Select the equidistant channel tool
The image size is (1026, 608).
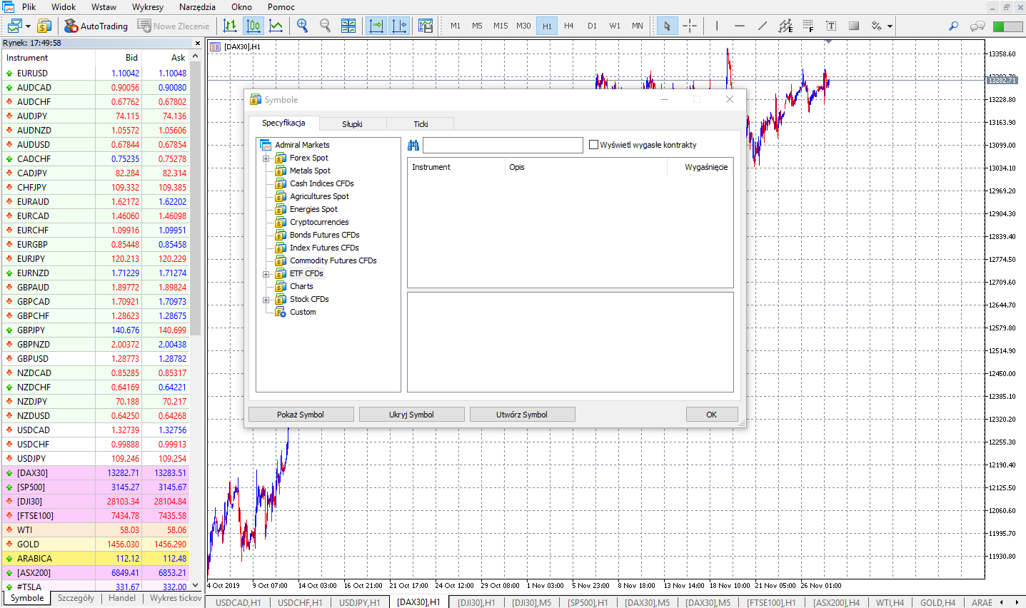[785, 26]
